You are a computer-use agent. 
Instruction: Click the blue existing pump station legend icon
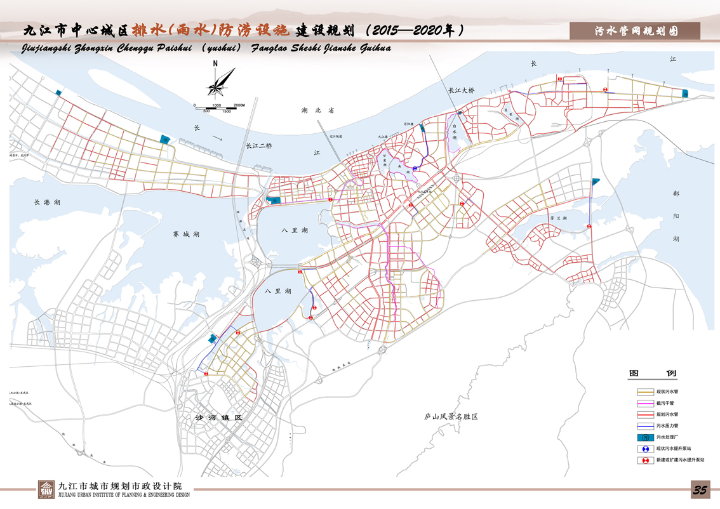pos(646,449)
